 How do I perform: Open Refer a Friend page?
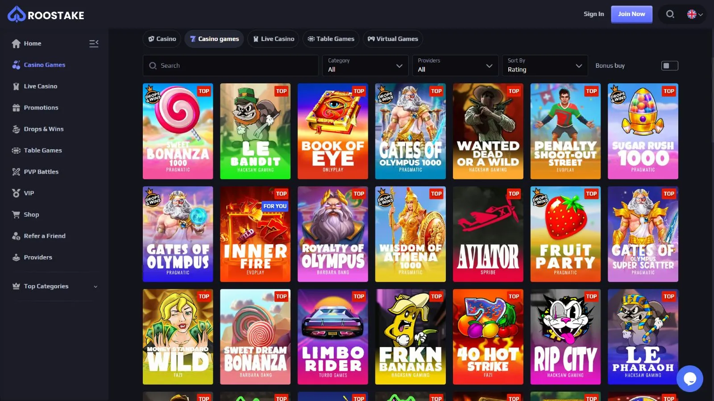44,236
